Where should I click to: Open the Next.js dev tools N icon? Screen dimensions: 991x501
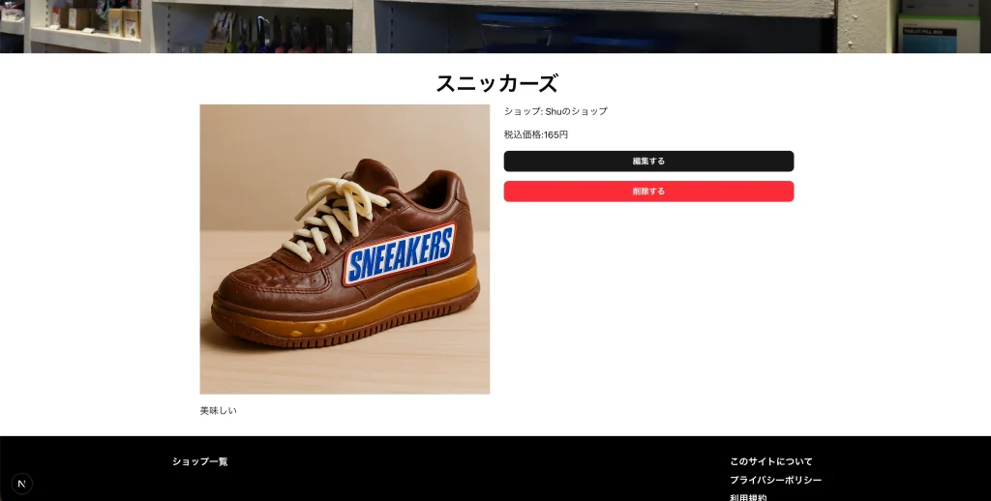(21, 484)
